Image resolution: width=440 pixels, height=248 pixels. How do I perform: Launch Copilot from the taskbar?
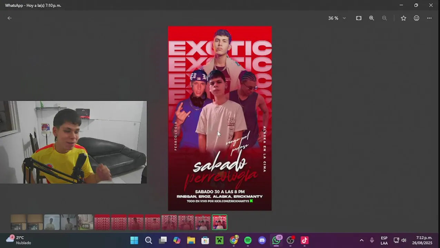(x=177, y=240)
